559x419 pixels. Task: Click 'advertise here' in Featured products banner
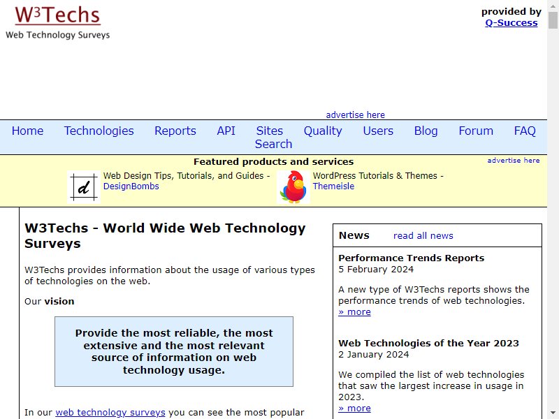click(x=514, y=161)
